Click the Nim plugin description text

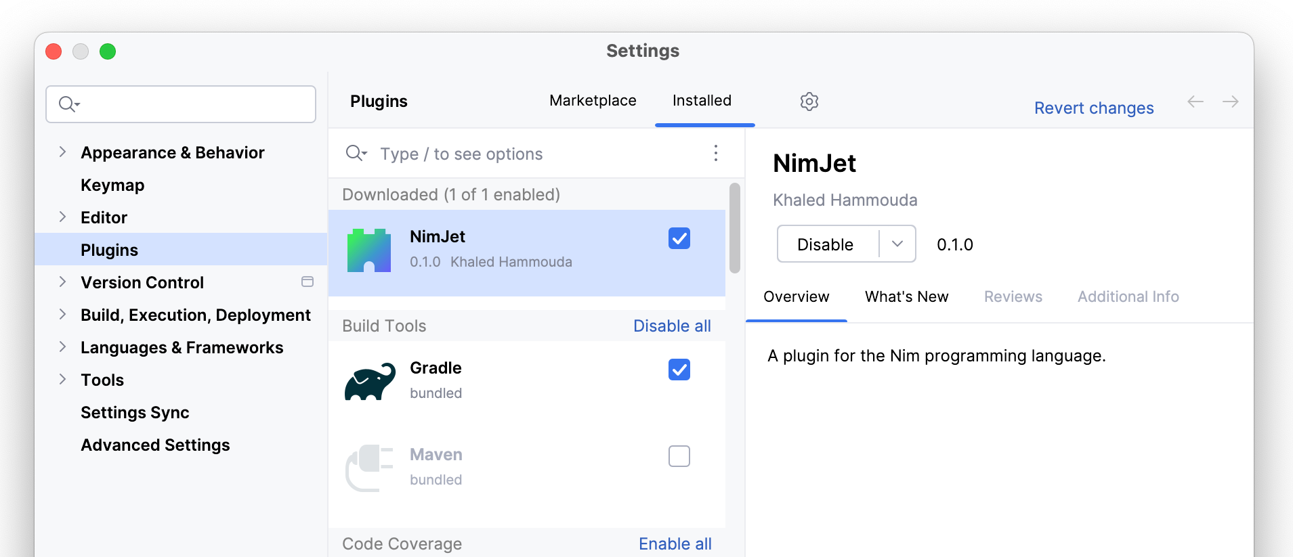936,356
